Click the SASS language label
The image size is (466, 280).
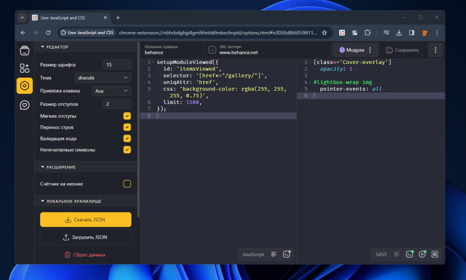pyautogui.click(x=381, y=255)
